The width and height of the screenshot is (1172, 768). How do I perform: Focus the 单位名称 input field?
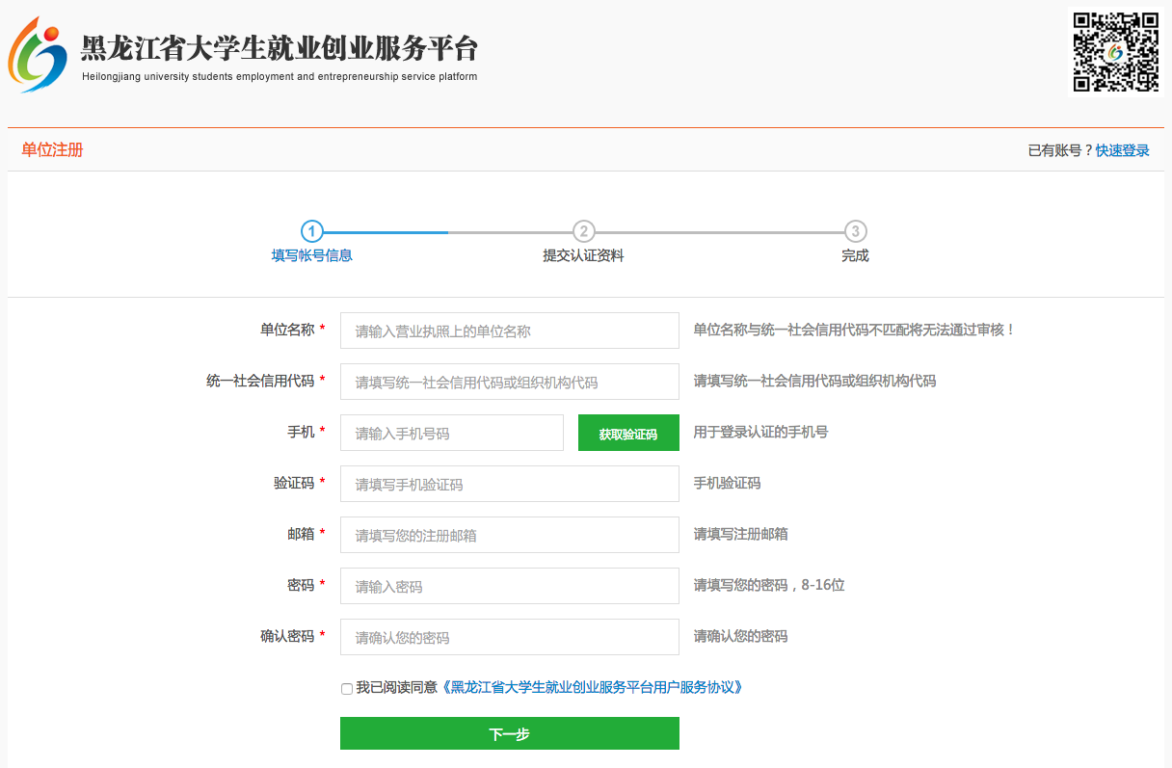click(509, 331)
